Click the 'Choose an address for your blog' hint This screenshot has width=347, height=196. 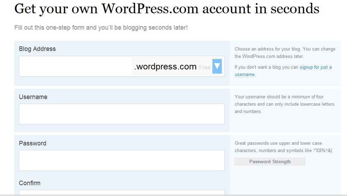(285, 49)
